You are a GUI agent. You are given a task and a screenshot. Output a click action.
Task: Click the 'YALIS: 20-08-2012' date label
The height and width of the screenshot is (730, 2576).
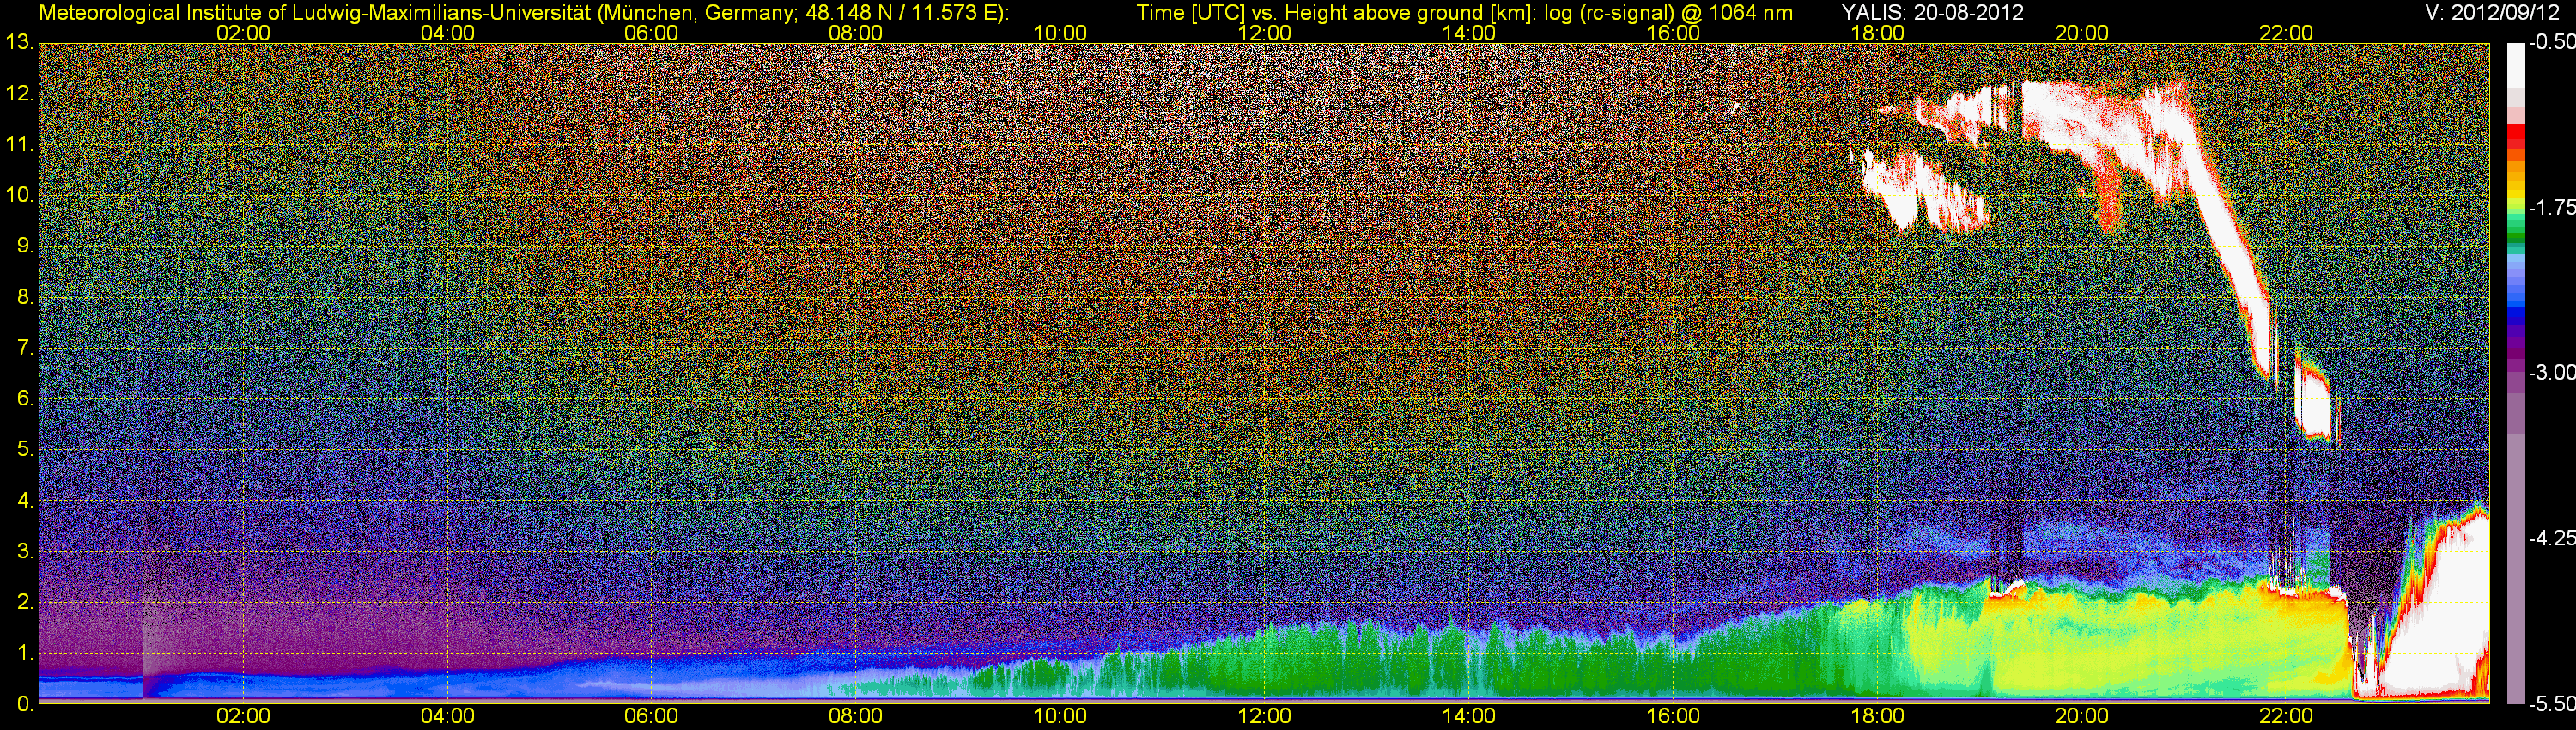(x=1933, y=13)
